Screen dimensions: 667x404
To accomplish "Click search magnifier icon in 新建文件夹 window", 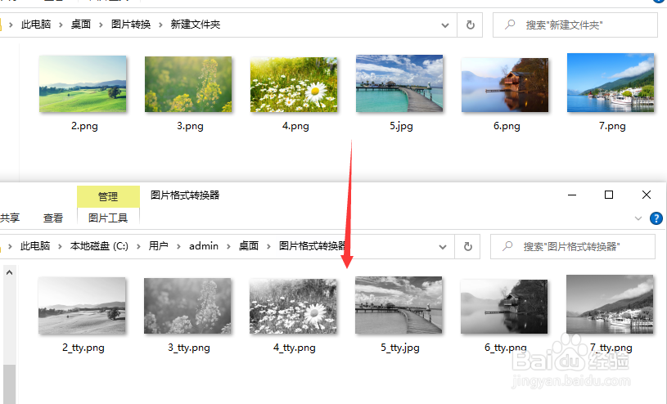I will tap(510, 25).
